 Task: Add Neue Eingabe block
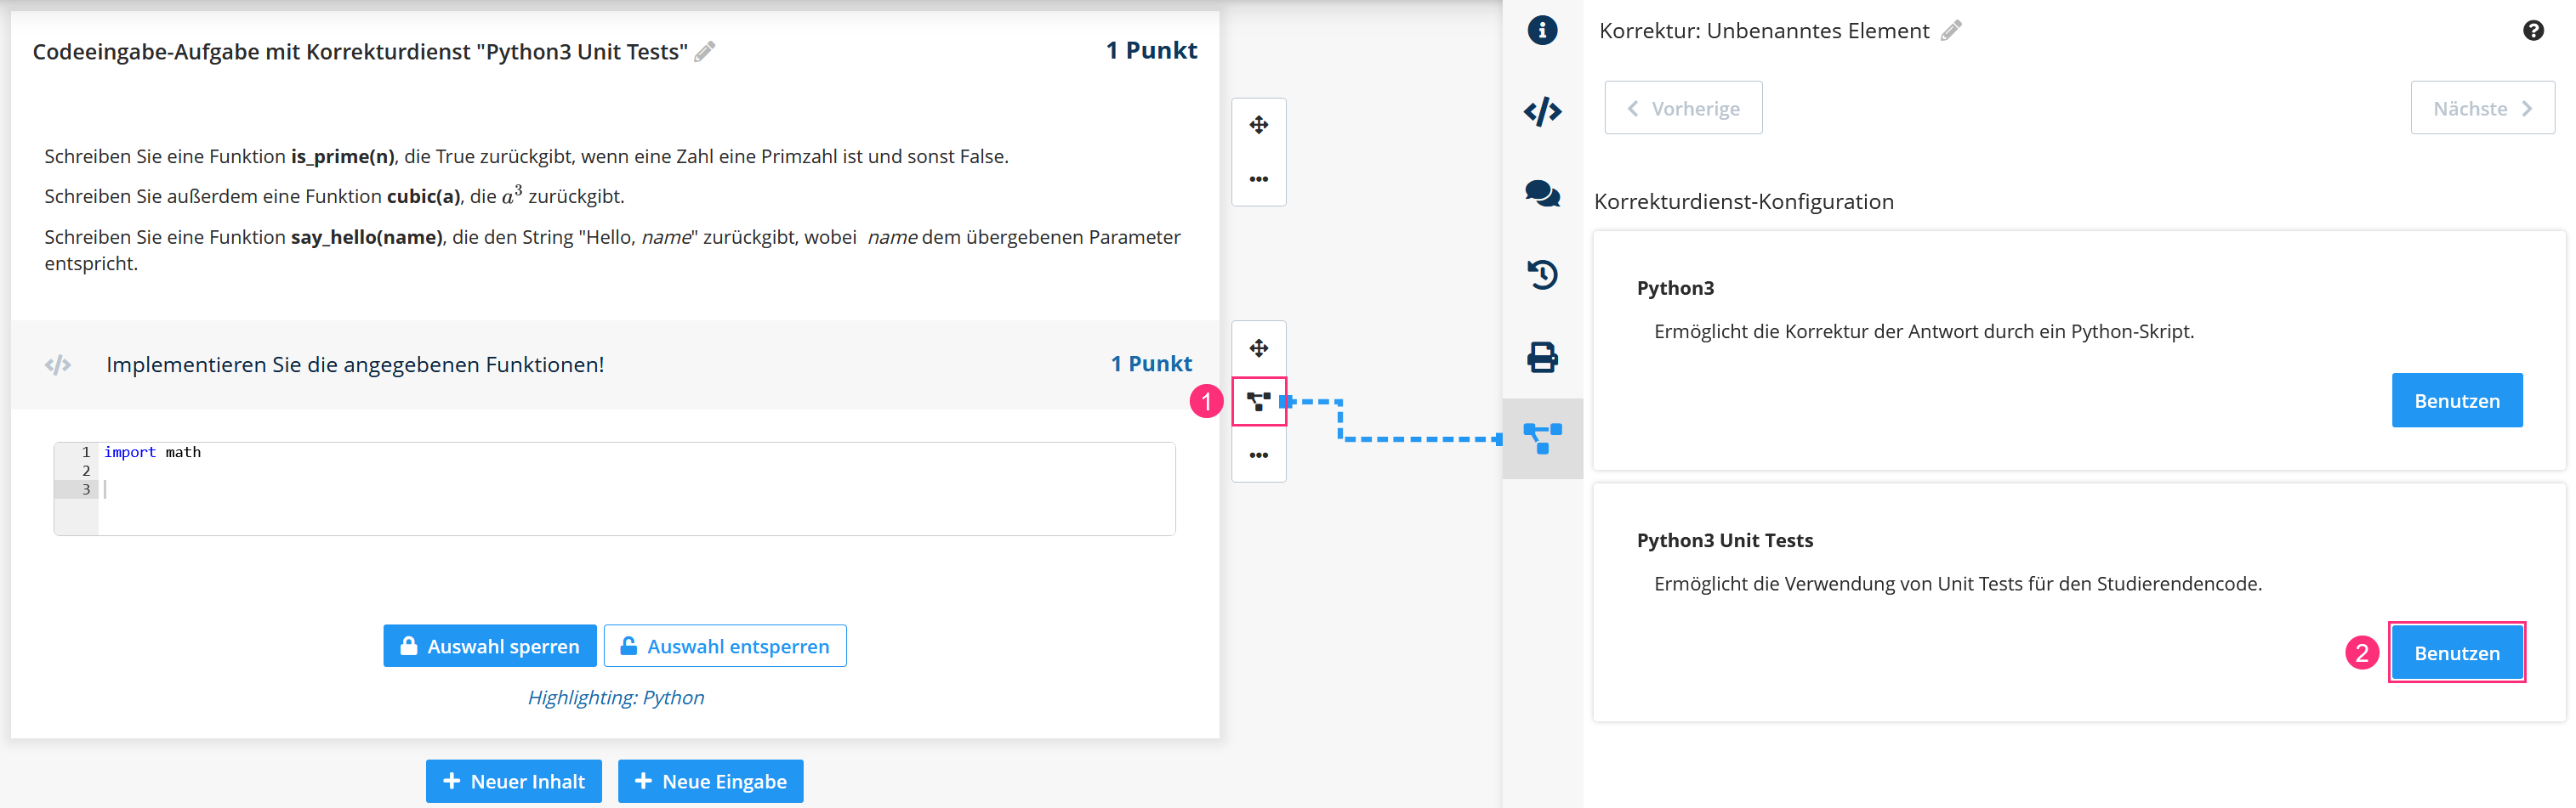710,781
